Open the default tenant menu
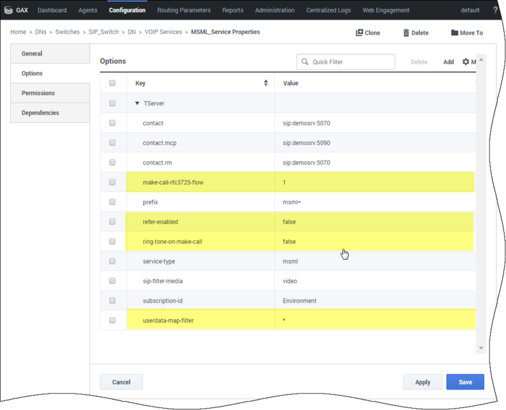 (x=470, y=10)
